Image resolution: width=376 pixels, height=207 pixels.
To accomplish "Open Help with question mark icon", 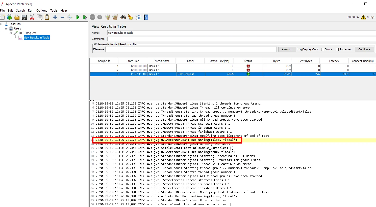I will pos(146,17).
